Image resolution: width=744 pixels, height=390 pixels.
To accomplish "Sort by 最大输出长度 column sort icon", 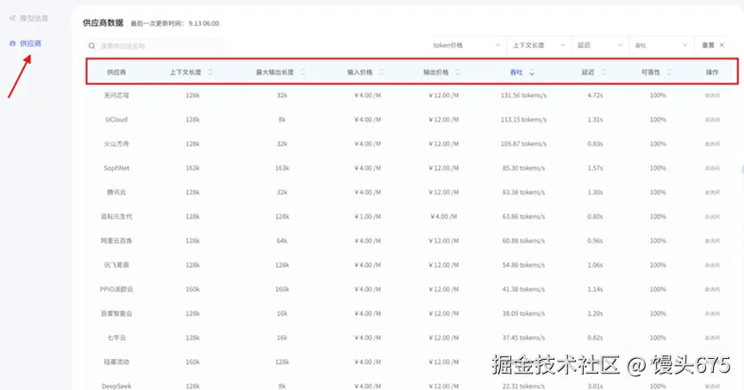I will 303,72.
